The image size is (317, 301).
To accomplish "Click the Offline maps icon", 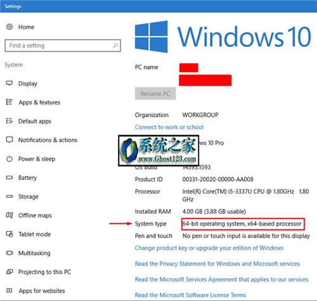I will pyautogui.click(x=10, y=215).
